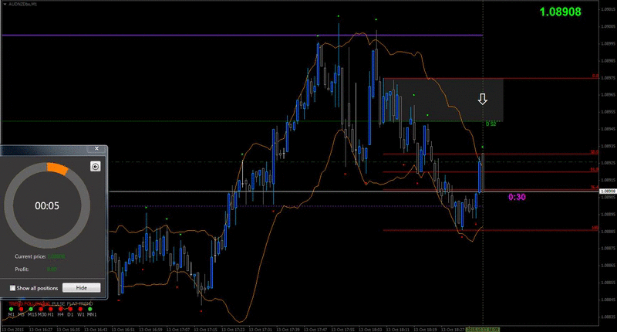
Task: Open the AUDNZDbo,M1 chart title dropdown arrow
Action: (5, 4)
